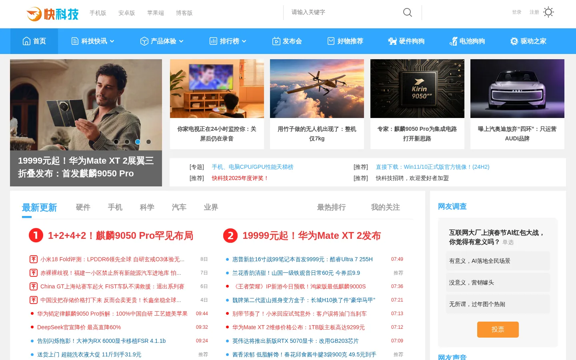Select poll option 没意义，营销噱头
This screenshot has width=576, height=360.
498,282
